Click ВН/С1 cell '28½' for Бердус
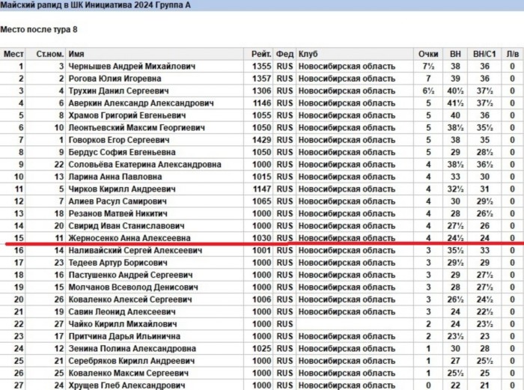The width and height of the screenshot is (524, 390). click(x=484, y=152)
